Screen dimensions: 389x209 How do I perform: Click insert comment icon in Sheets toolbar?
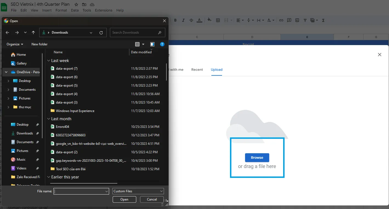pyautogui.click(x=289, y=20)
